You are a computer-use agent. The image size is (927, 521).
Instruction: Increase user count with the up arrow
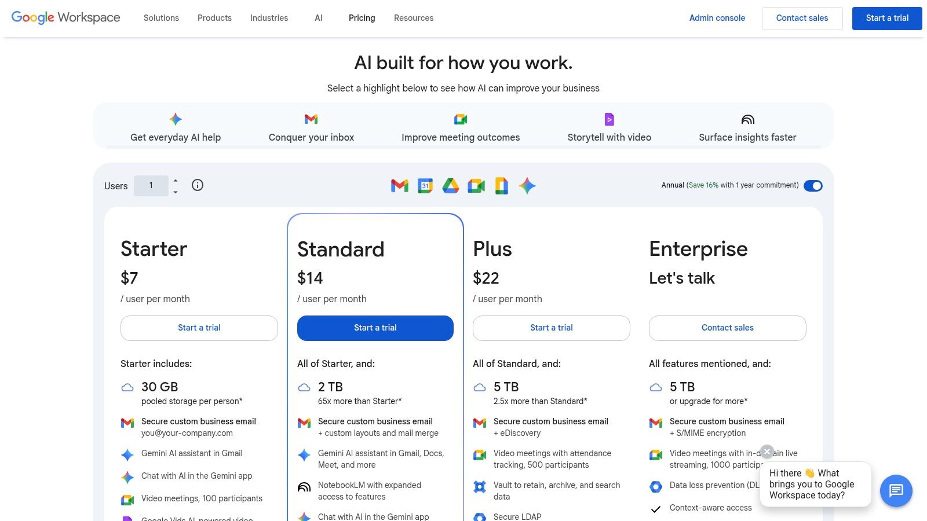[x=174, y=180]
